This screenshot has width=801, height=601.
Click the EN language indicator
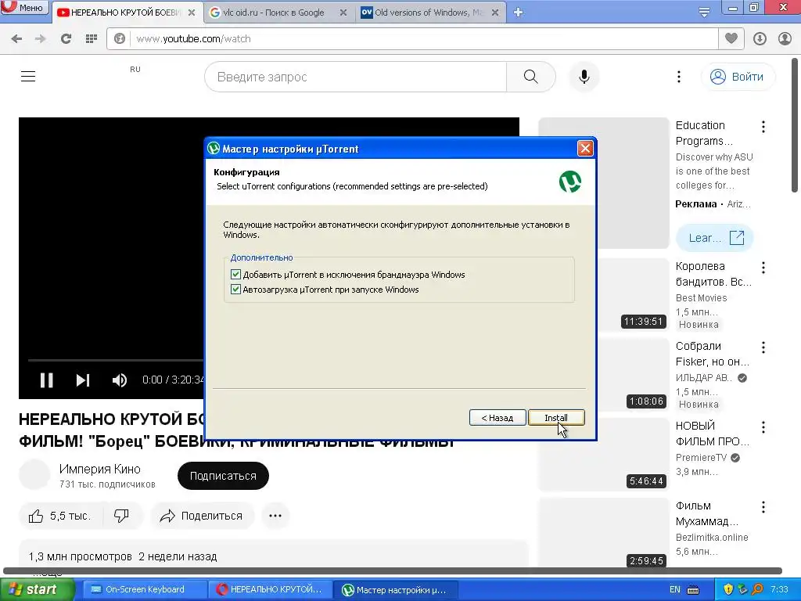(675, 589)
